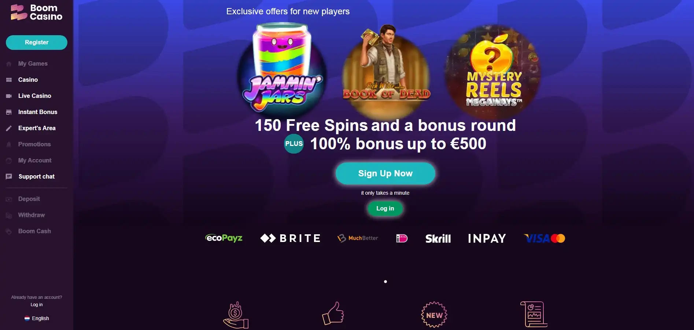Image resolution: width=694 pixels, height=330 pixels.
Task: Click the Skrill payment logo
Action: point(438,239)
